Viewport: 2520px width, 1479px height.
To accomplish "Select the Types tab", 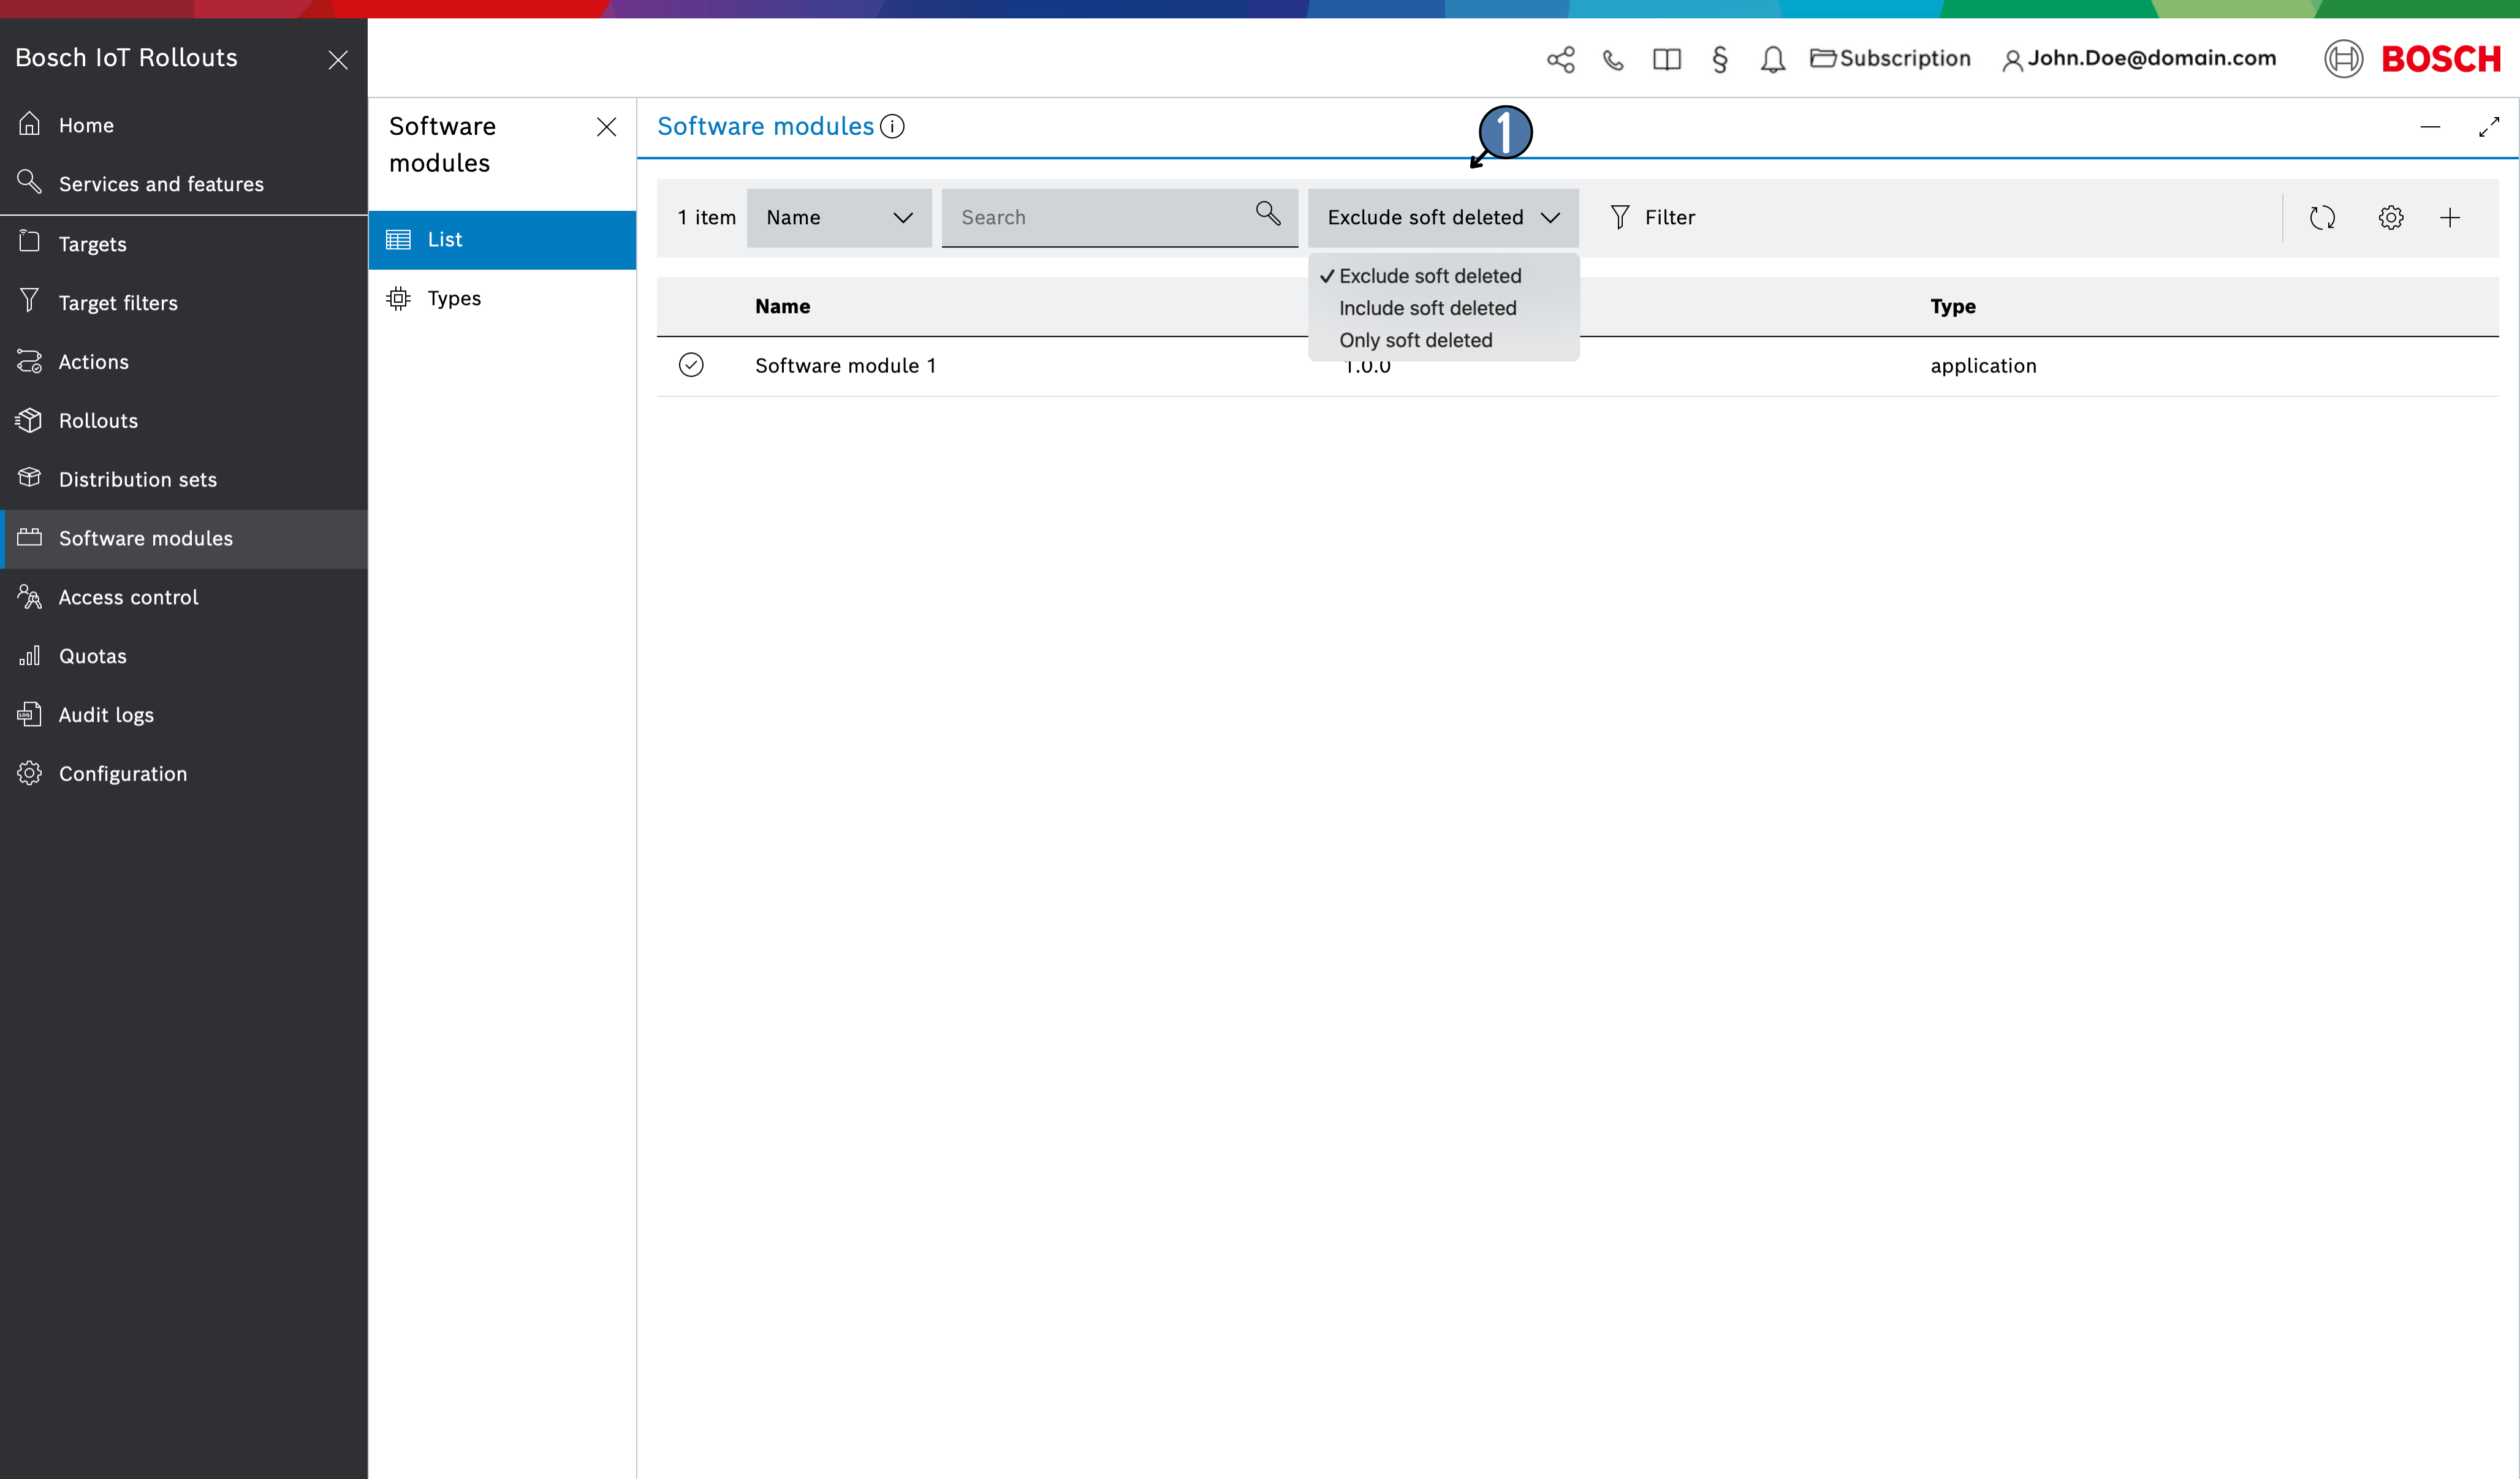I will 502,299.
